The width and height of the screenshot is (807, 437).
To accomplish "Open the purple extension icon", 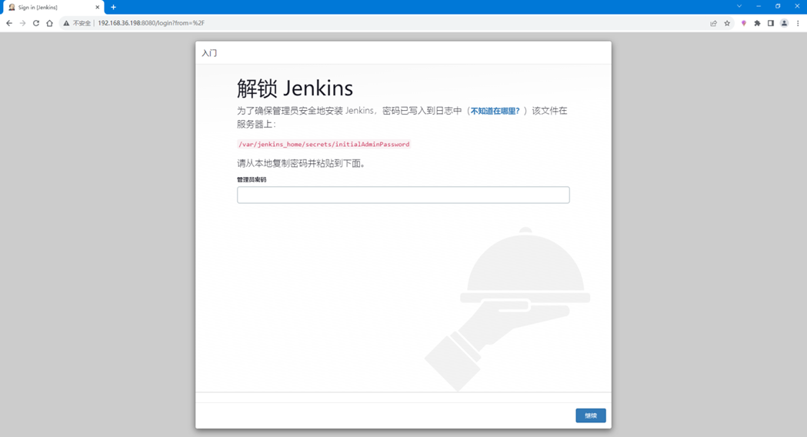I will click(744, 23).
